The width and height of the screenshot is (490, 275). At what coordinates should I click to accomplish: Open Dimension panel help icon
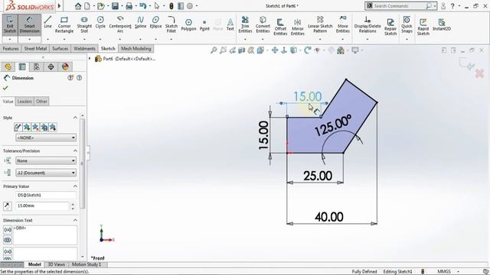coord(80,78)
